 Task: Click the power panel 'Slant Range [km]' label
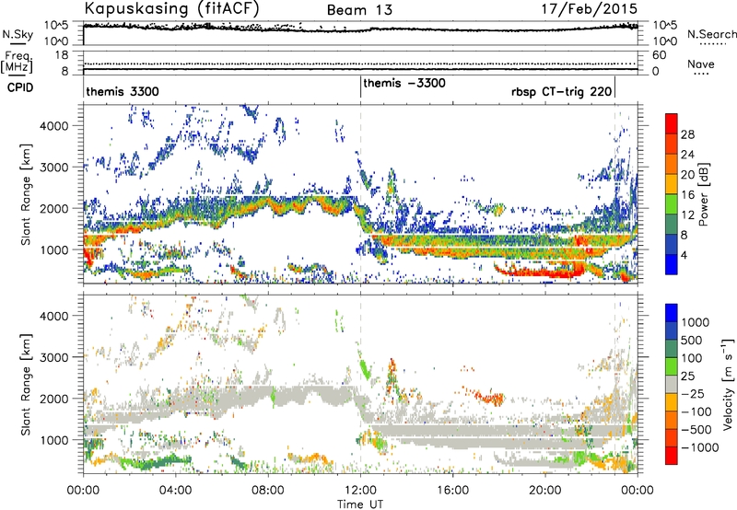(26, 194)
